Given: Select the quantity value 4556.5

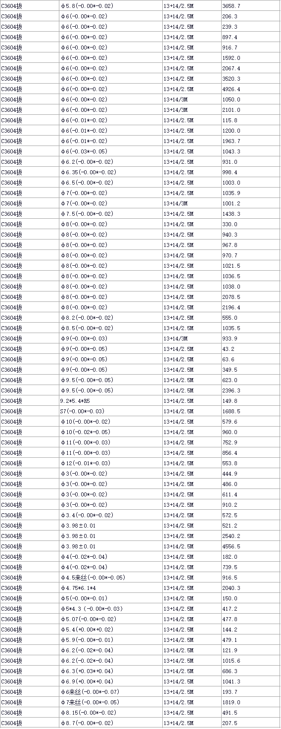Looking at the screenshot, I should 250,546.
